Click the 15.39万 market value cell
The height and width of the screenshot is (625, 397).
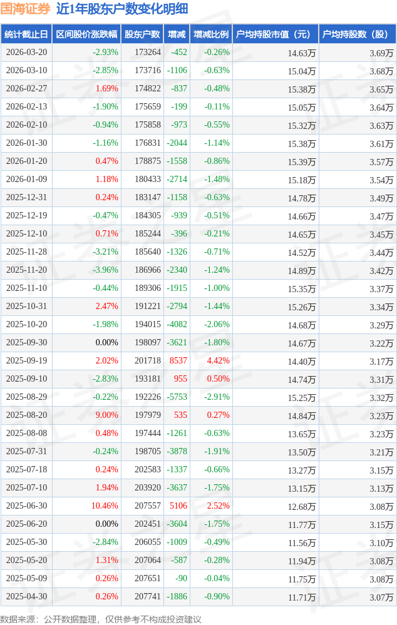[x=302, y=161]
